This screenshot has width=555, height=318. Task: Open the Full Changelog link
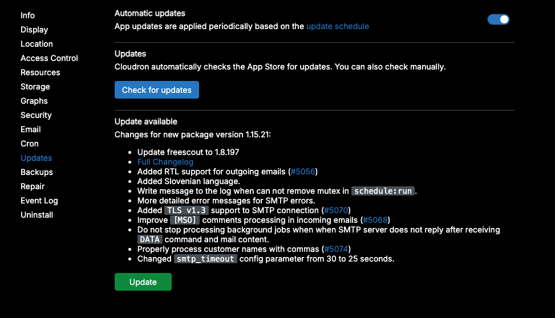[x=165, y=162]
